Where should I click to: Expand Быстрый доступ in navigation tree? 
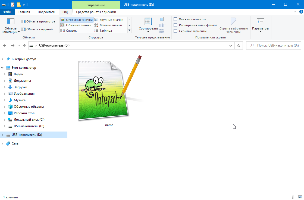(x=2, y=59)
